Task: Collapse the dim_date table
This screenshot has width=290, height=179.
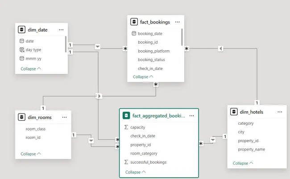Action: [31, 69]
